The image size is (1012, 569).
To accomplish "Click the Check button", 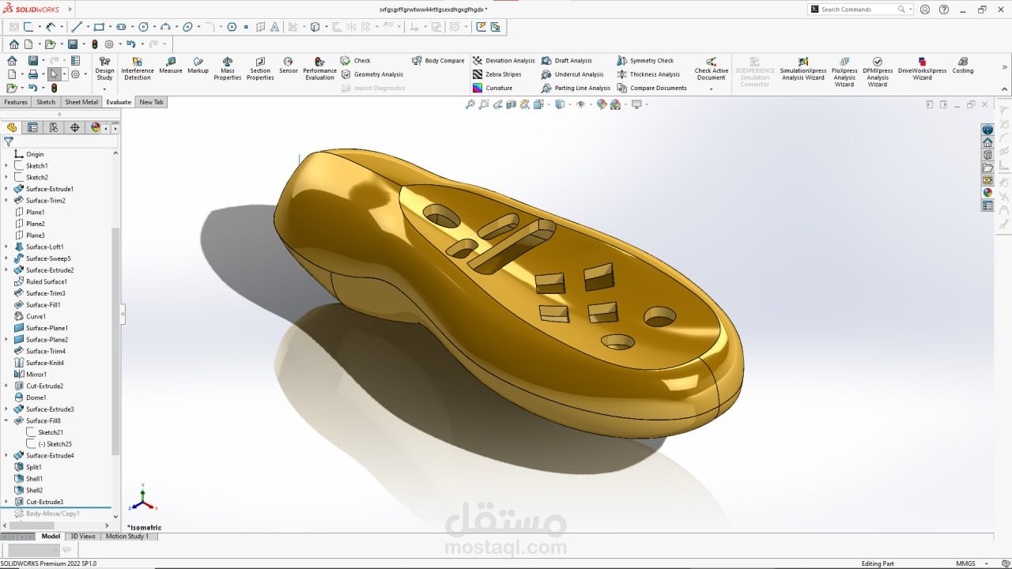I will click(x=356, y=61).
